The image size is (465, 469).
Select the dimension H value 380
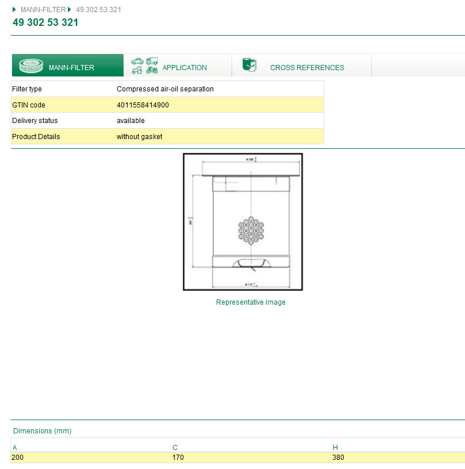click(x=338, y=458)
